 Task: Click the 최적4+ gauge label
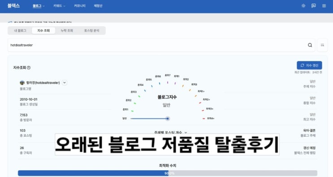(x=211, y=118)
